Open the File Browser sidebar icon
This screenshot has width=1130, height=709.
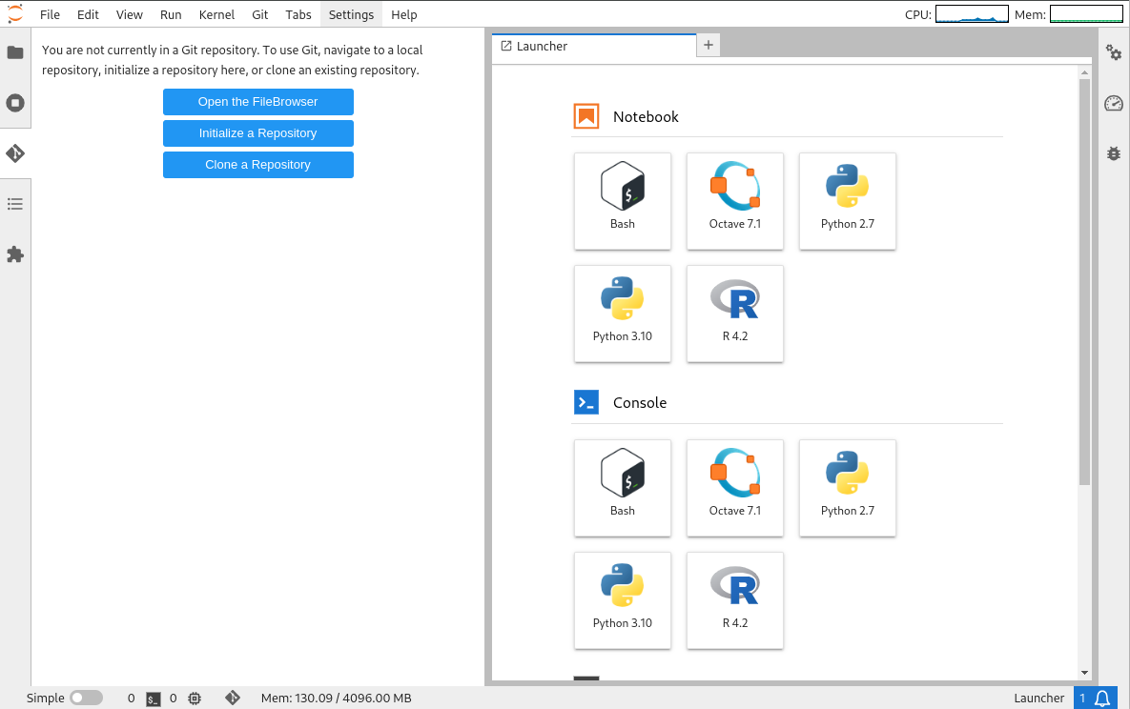coord(15,52)
